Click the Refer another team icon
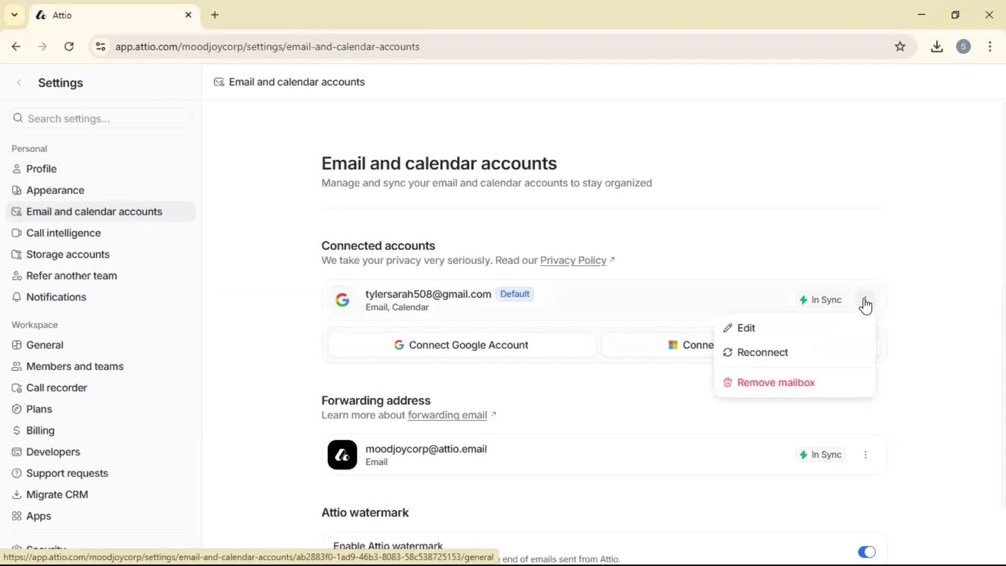Image resolution: width=1006 pixels, height=566 pixels. [17, 276]
